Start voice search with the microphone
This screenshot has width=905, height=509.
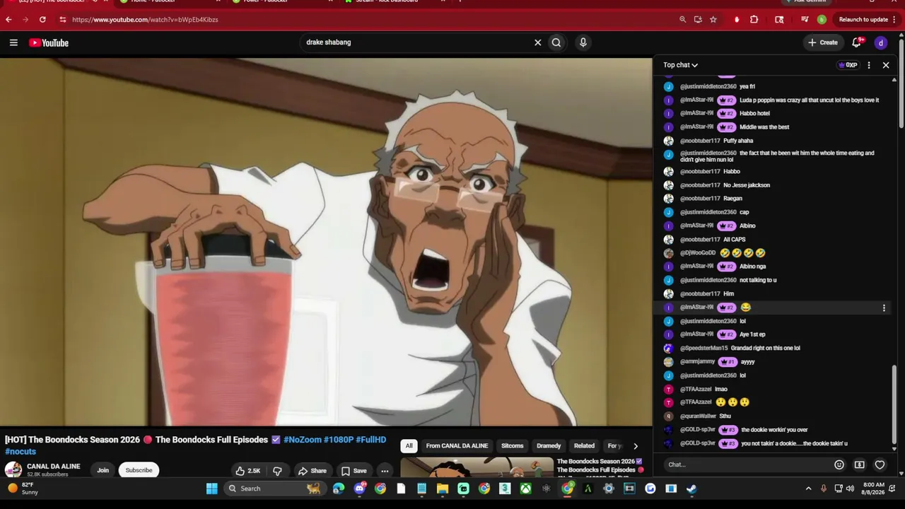(583, 42)
